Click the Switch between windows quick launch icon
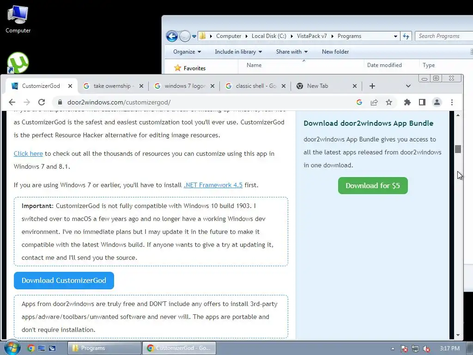Screen dimensions: 473x355 [52, 348]
